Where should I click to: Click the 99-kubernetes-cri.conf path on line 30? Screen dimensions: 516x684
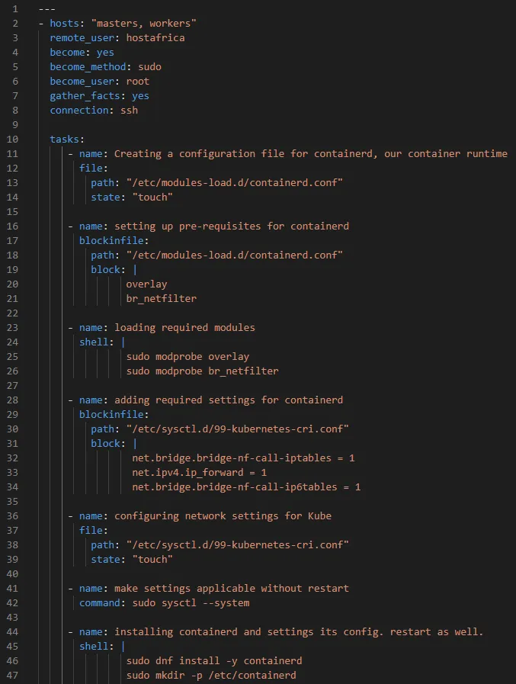[x=238, y=429]
